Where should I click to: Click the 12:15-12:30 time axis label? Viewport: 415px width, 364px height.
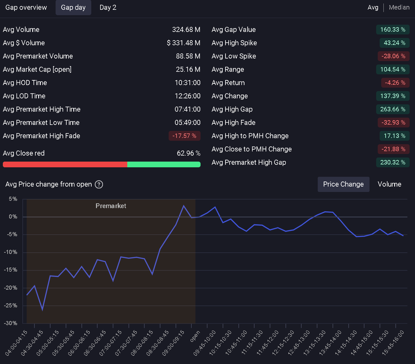click(x=283, y=343)
